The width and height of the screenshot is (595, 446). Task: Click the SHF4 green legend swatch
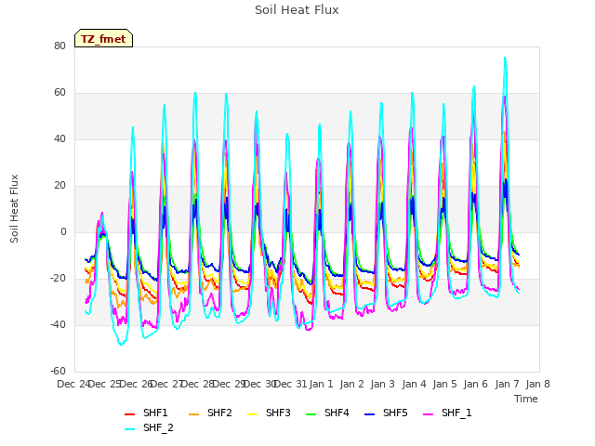(x=311, y=414)
